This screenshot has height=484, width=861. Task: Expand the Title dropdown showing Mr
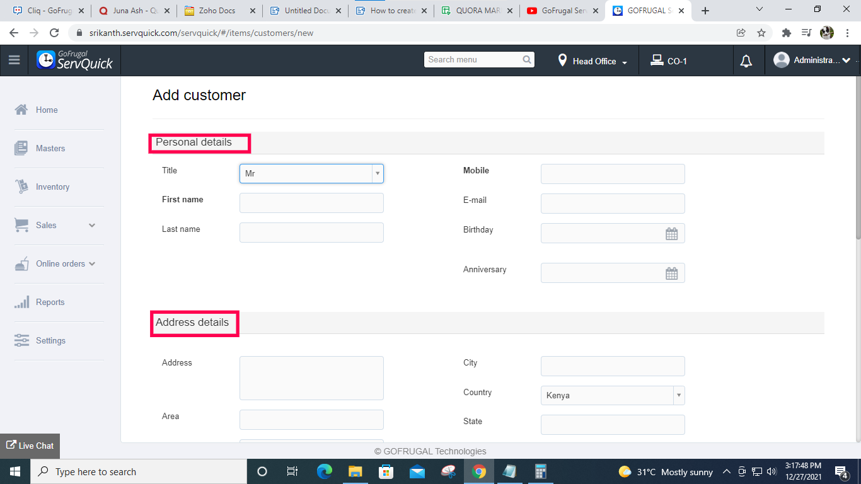tap(311, 173)
